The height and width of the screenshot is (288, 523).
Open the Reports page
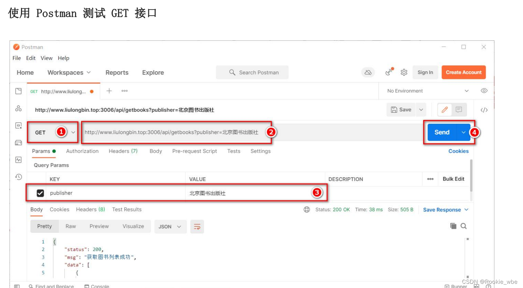[x=117, y=72]
